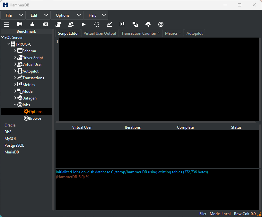The height and width of the screenshot is (217, 262).
Task: Click the Mode icon in tree
Action: pos(20,91)
